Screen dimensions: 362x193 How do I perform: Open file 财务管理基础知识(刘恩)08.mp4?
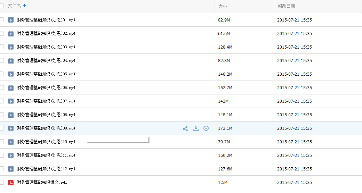coord(46,115)
